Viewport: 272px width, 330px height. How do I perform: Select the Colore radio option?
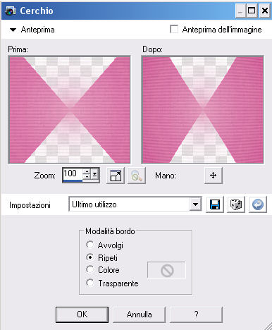(90, 269)
